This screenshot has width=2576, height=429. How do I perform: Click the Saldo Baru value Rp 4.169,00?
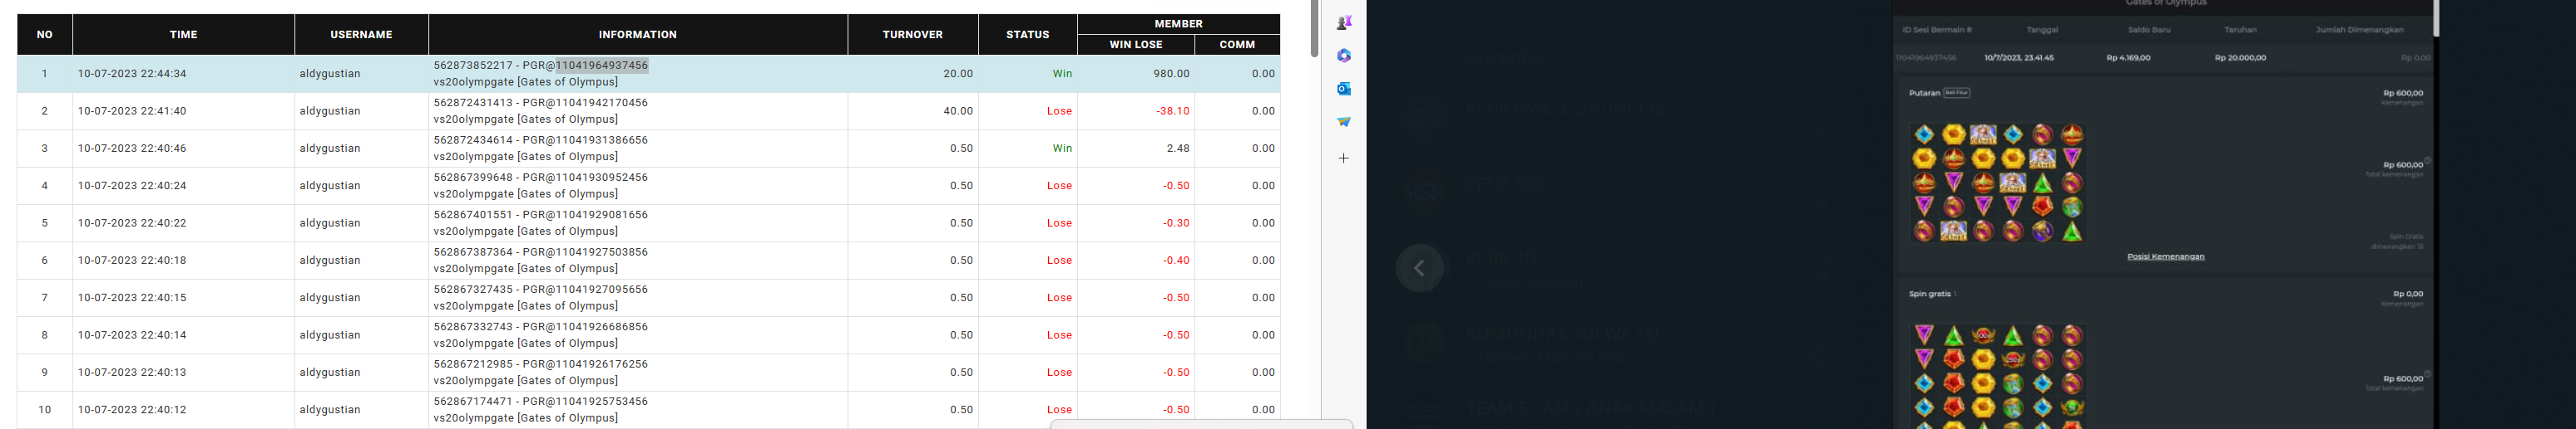tap(2128, 58)
